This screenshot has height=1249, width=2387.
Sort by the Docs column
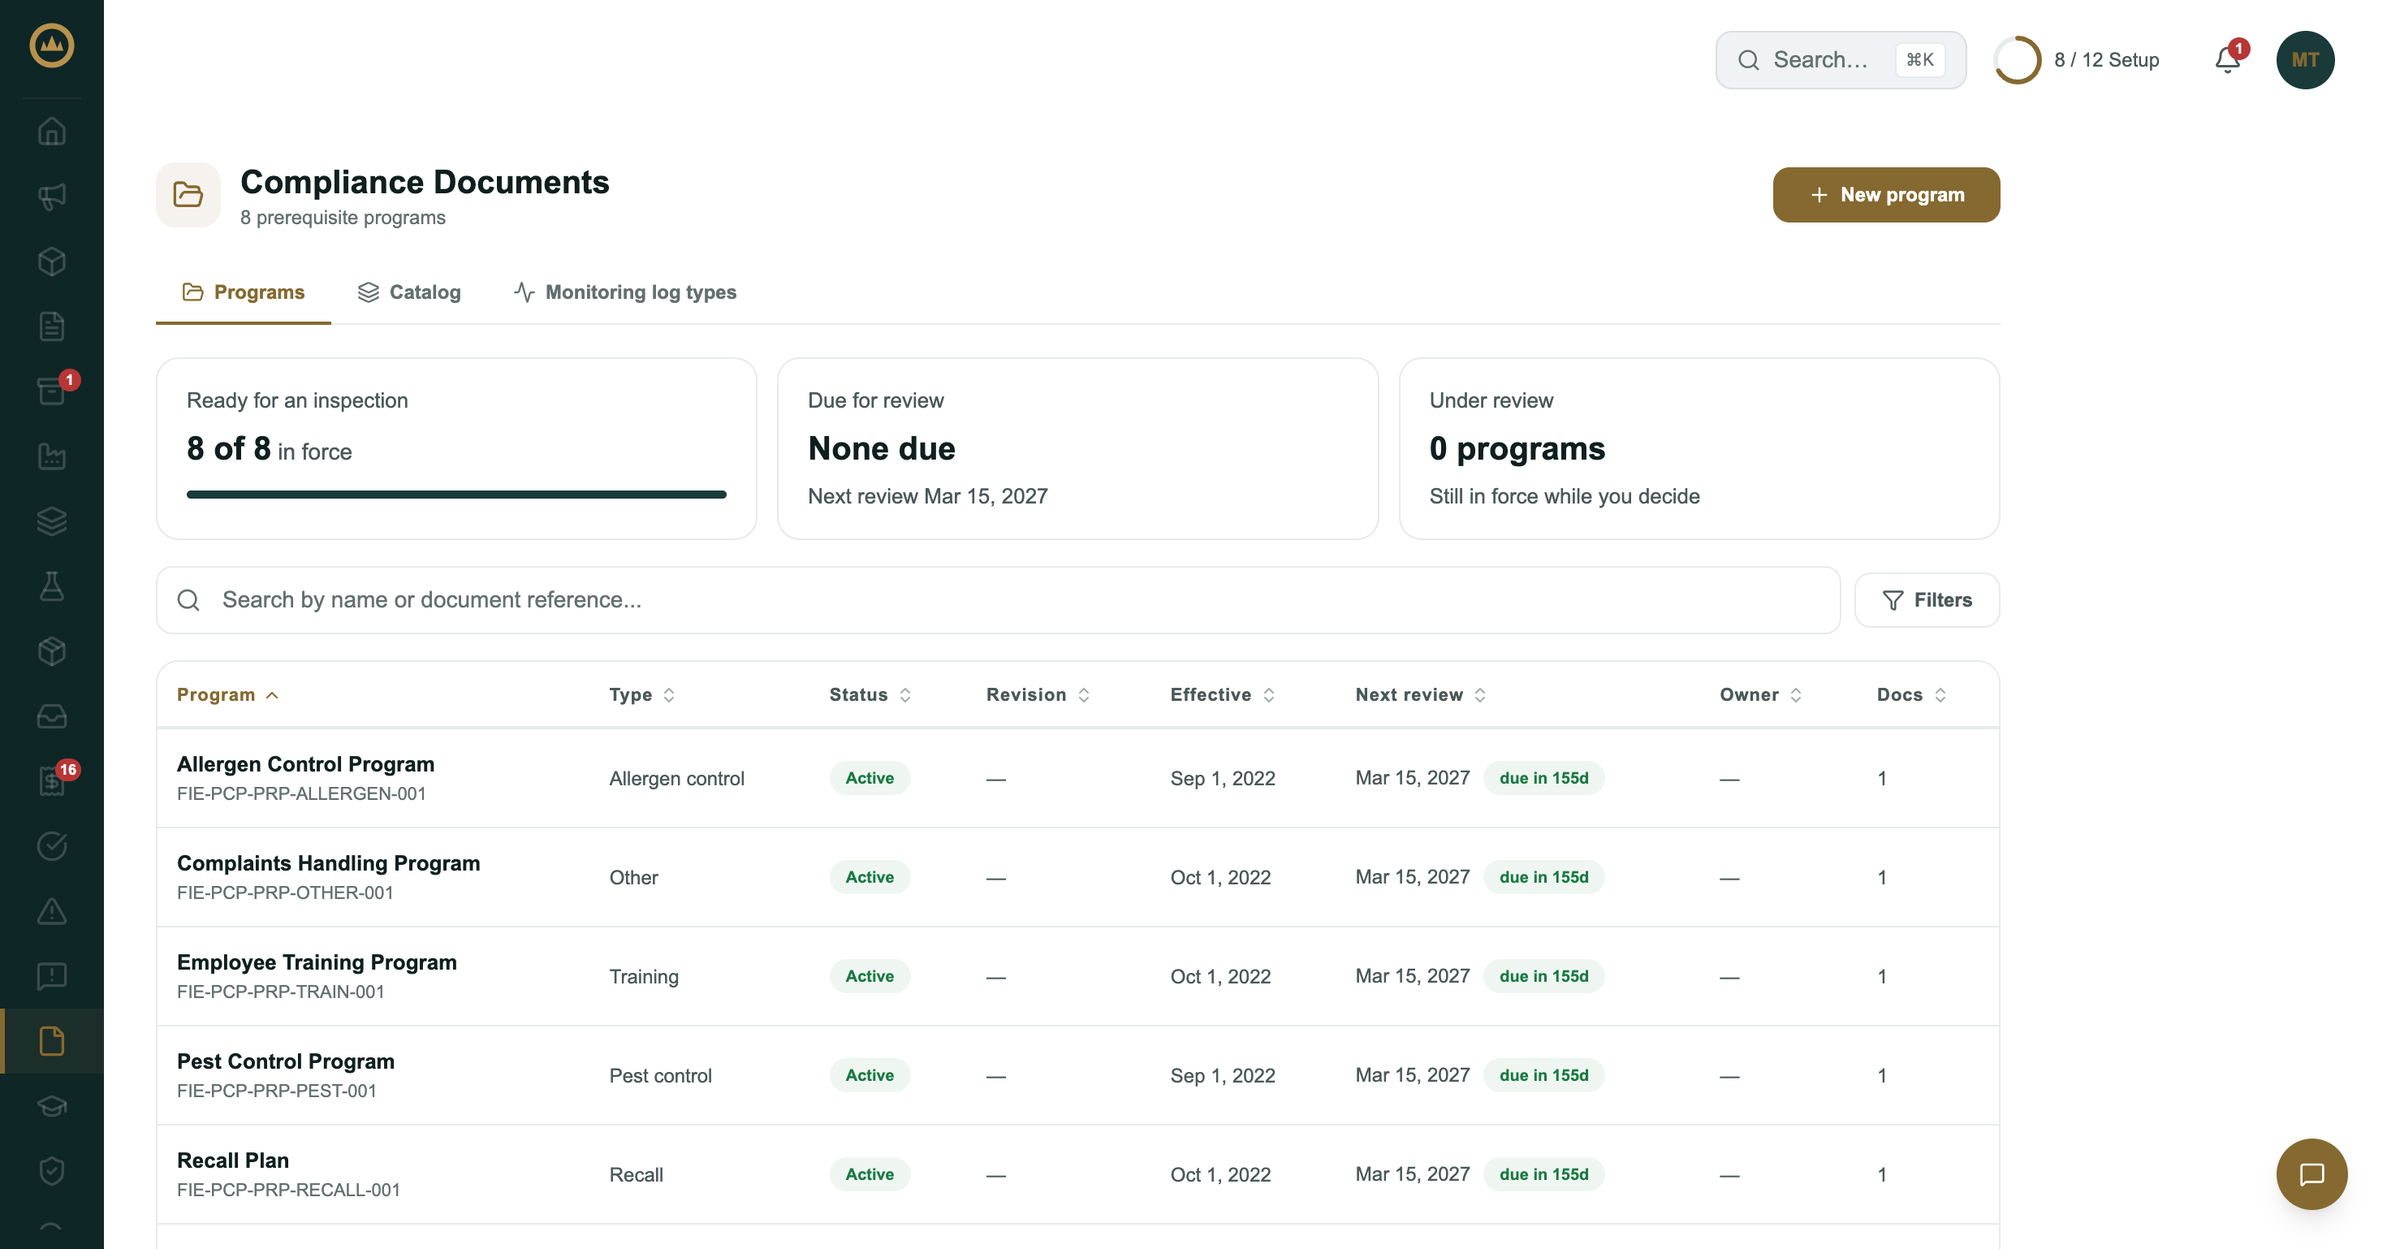1912,695
